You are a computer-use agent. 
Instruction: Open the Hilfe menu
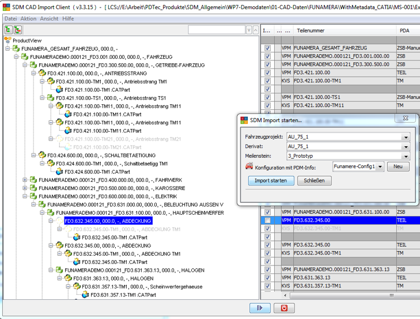point(68,19)
